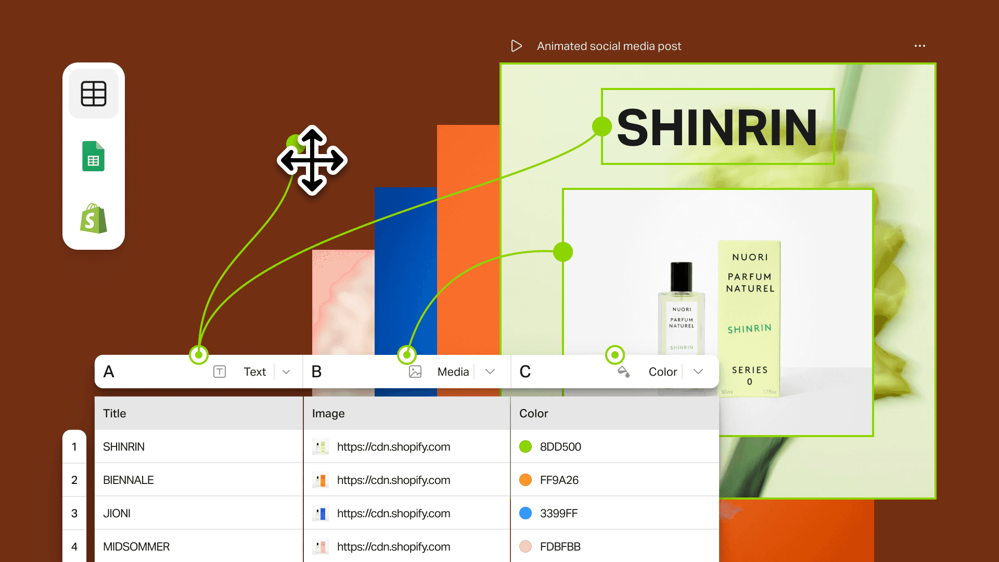Open the three-dot options menu
Viewport: 999px width, 562px height.
(919, 46)
